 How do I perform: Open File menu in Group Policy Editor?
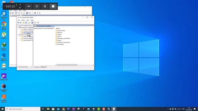click(x=19, y=20)
